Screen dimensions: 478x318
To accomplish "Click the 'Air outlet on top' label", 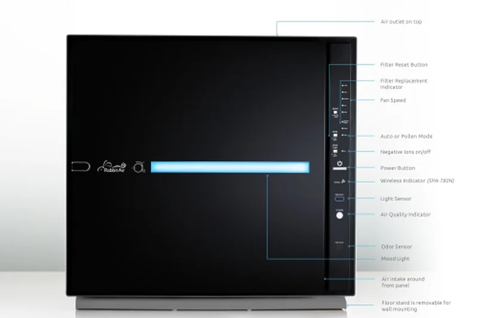I will [x=402, y=22].
